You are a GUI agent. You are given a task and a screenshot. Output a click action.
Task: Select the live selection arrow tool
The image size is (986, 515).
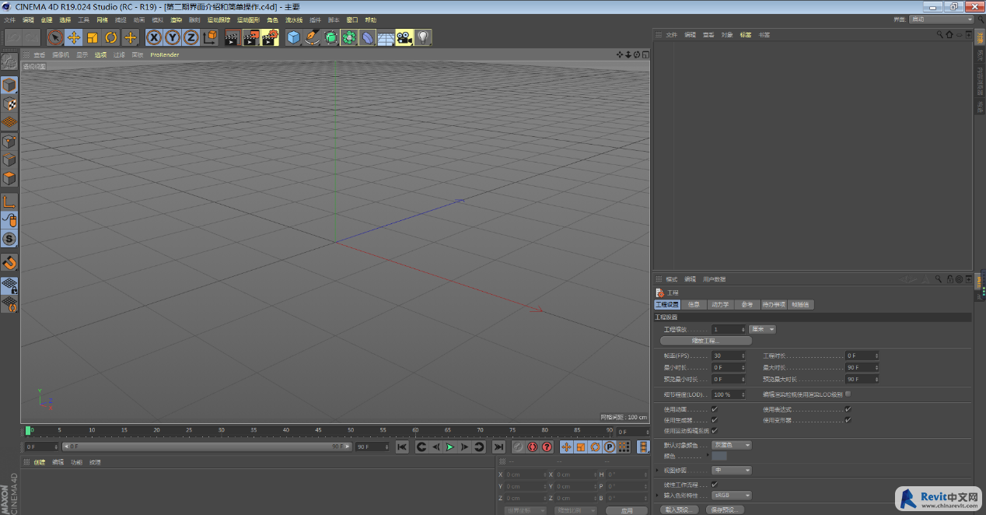[x=55, y=37]
